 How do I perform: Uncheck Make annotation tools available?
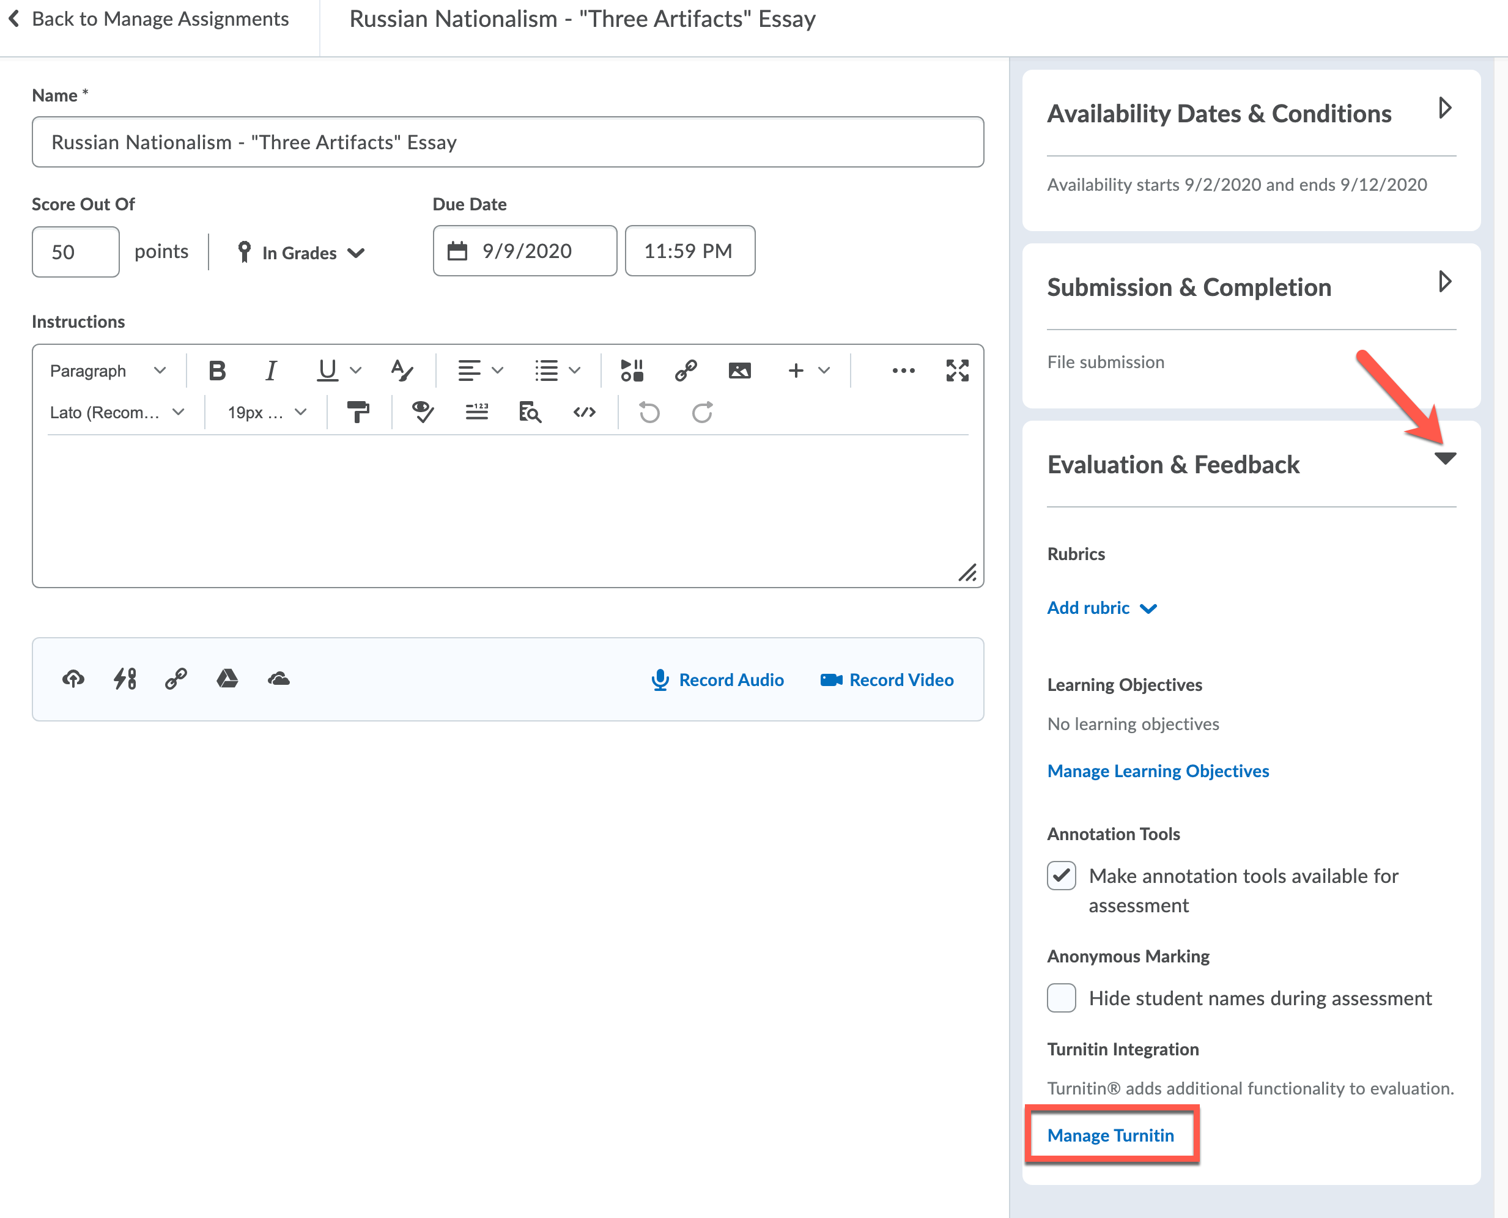click(x=1061, y=876)
